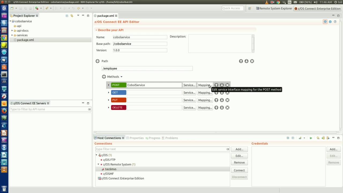343x193 pixels.
Task: Click the import connections icon in Host Connections
Action: click(x=323, y=138)
